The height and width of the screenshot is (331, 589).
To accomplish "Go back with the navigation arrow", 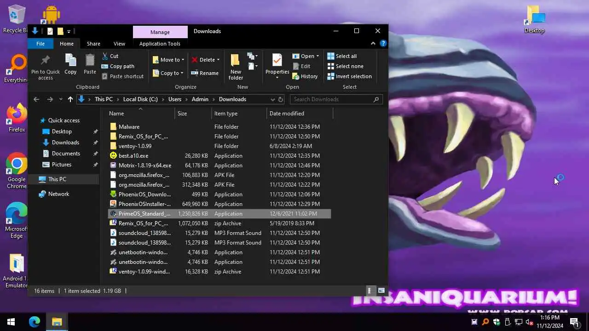I will point(36,99).
